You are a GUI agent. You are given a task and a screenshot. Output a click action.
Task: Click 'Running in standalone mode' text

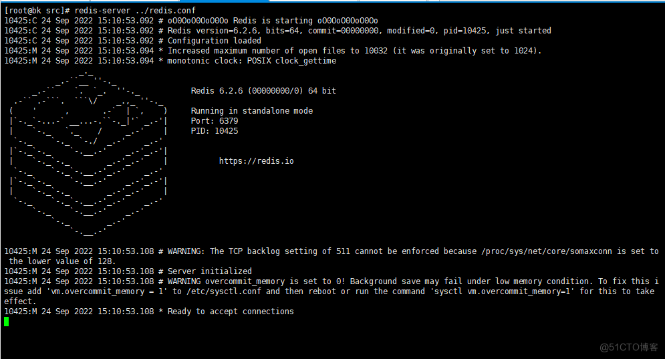point(251,111)
